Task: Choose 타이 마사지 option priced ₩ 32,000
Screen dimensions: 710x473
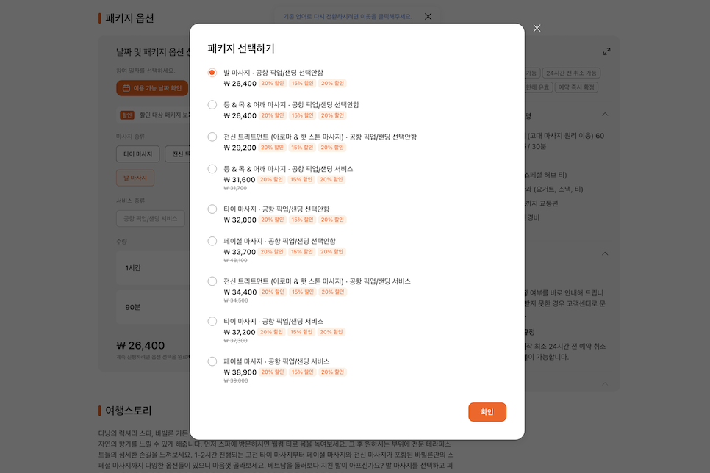Action: coord(212,209)
